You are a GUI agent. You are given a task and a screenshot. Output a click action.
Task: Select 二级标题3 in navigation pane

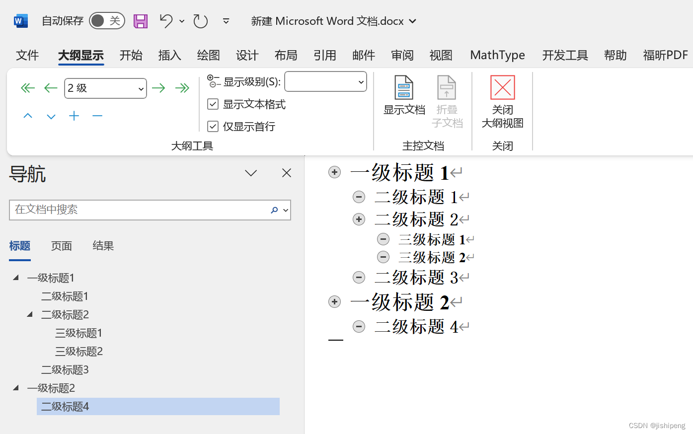65,370
